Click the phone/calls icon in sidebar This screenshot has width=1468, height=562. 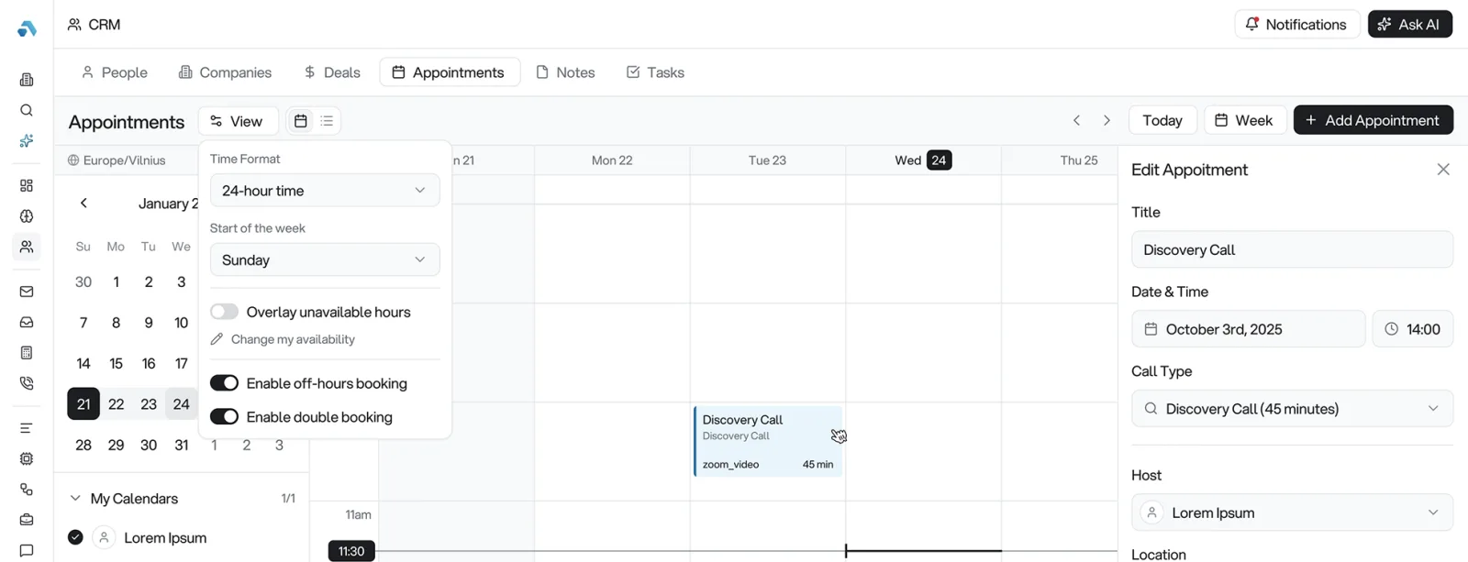[26, 382]
